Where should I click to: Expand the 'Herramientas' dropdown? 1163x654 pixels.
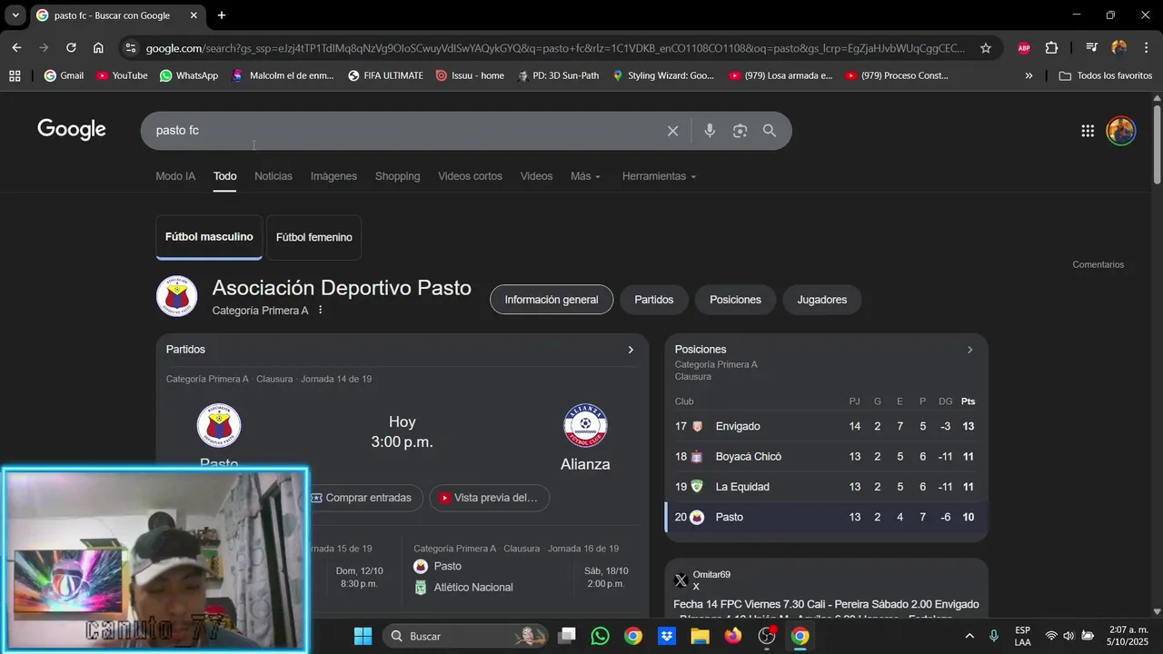tap(659, 176)
